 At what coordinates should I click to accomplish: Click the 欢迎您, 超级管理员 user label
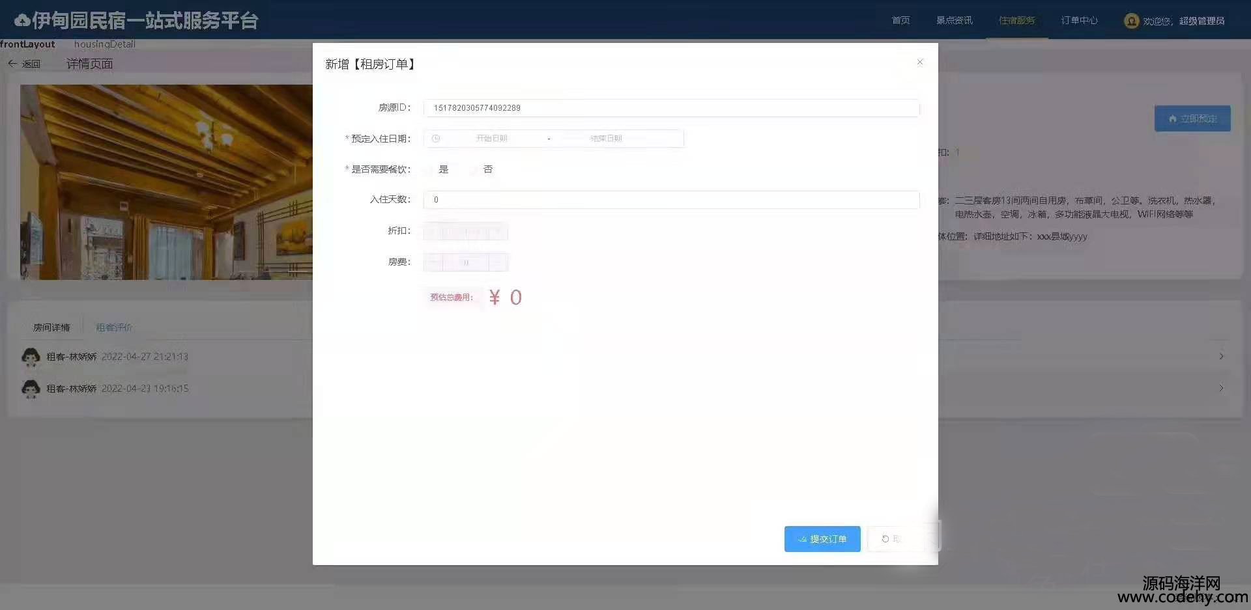coord(1183,21)
